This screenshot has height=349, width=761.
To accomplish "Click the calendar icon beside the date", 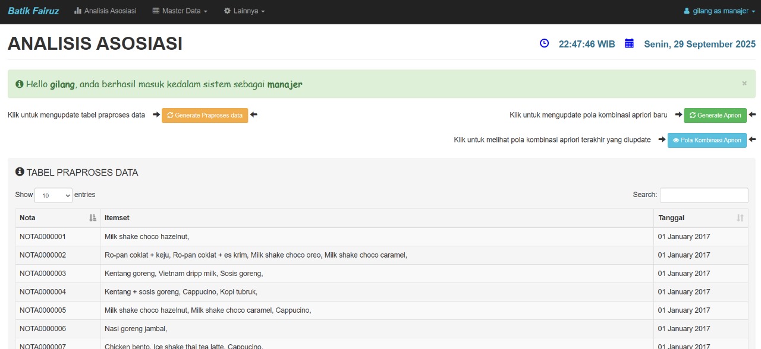I will click(629, 43).
